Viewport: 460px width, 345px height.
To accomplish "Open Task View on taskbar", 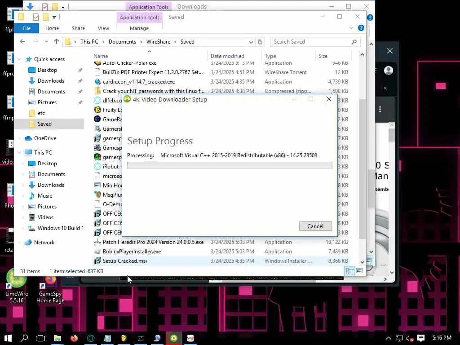I will click(x=40, y=338).
